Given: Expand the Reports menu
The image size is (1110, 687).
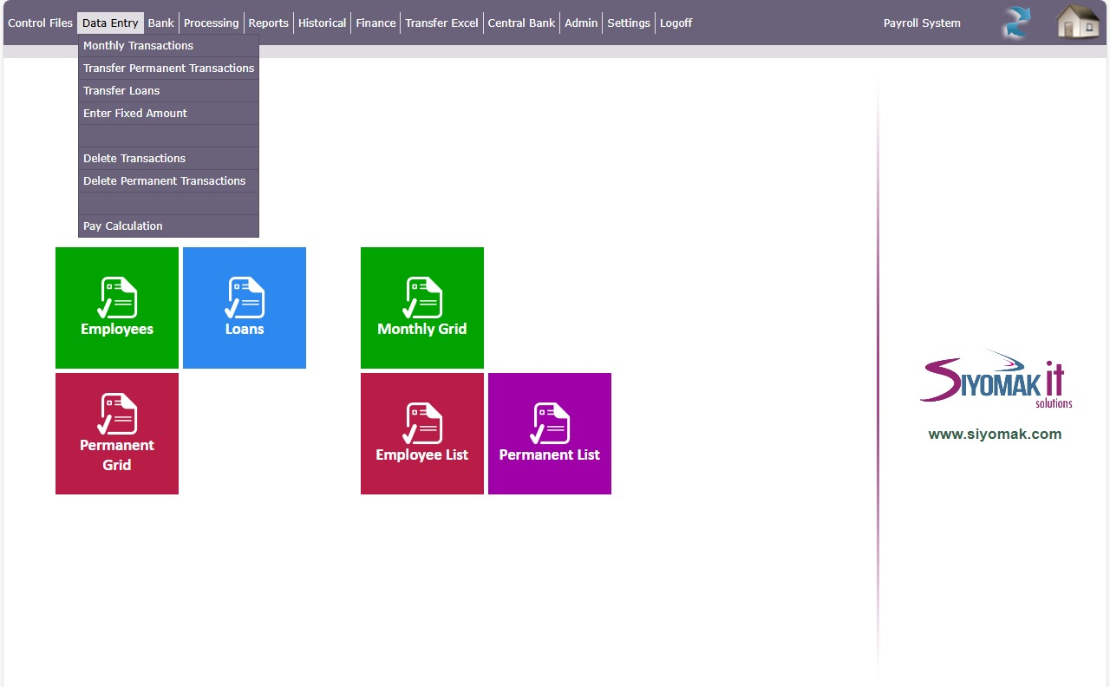Looking at the screenshot, I should click(268, 23).
